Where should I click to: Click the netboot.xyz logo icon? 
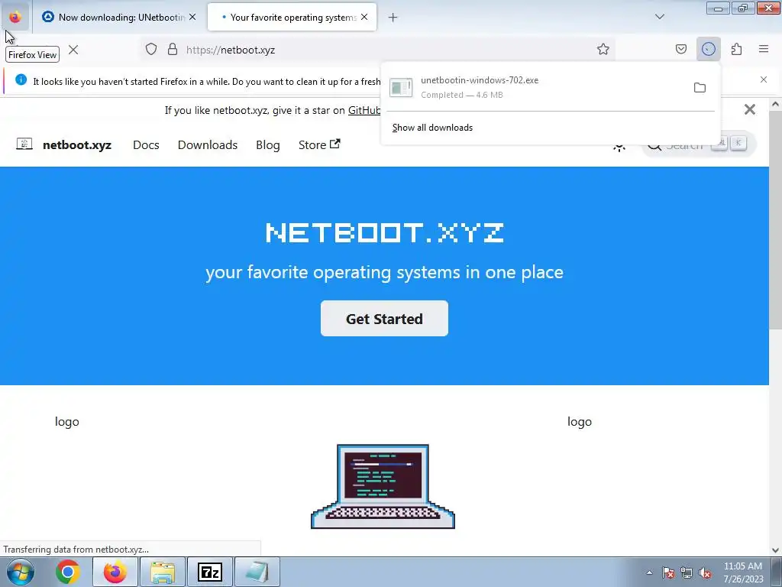pyautogui.click(x=24, y=144)
